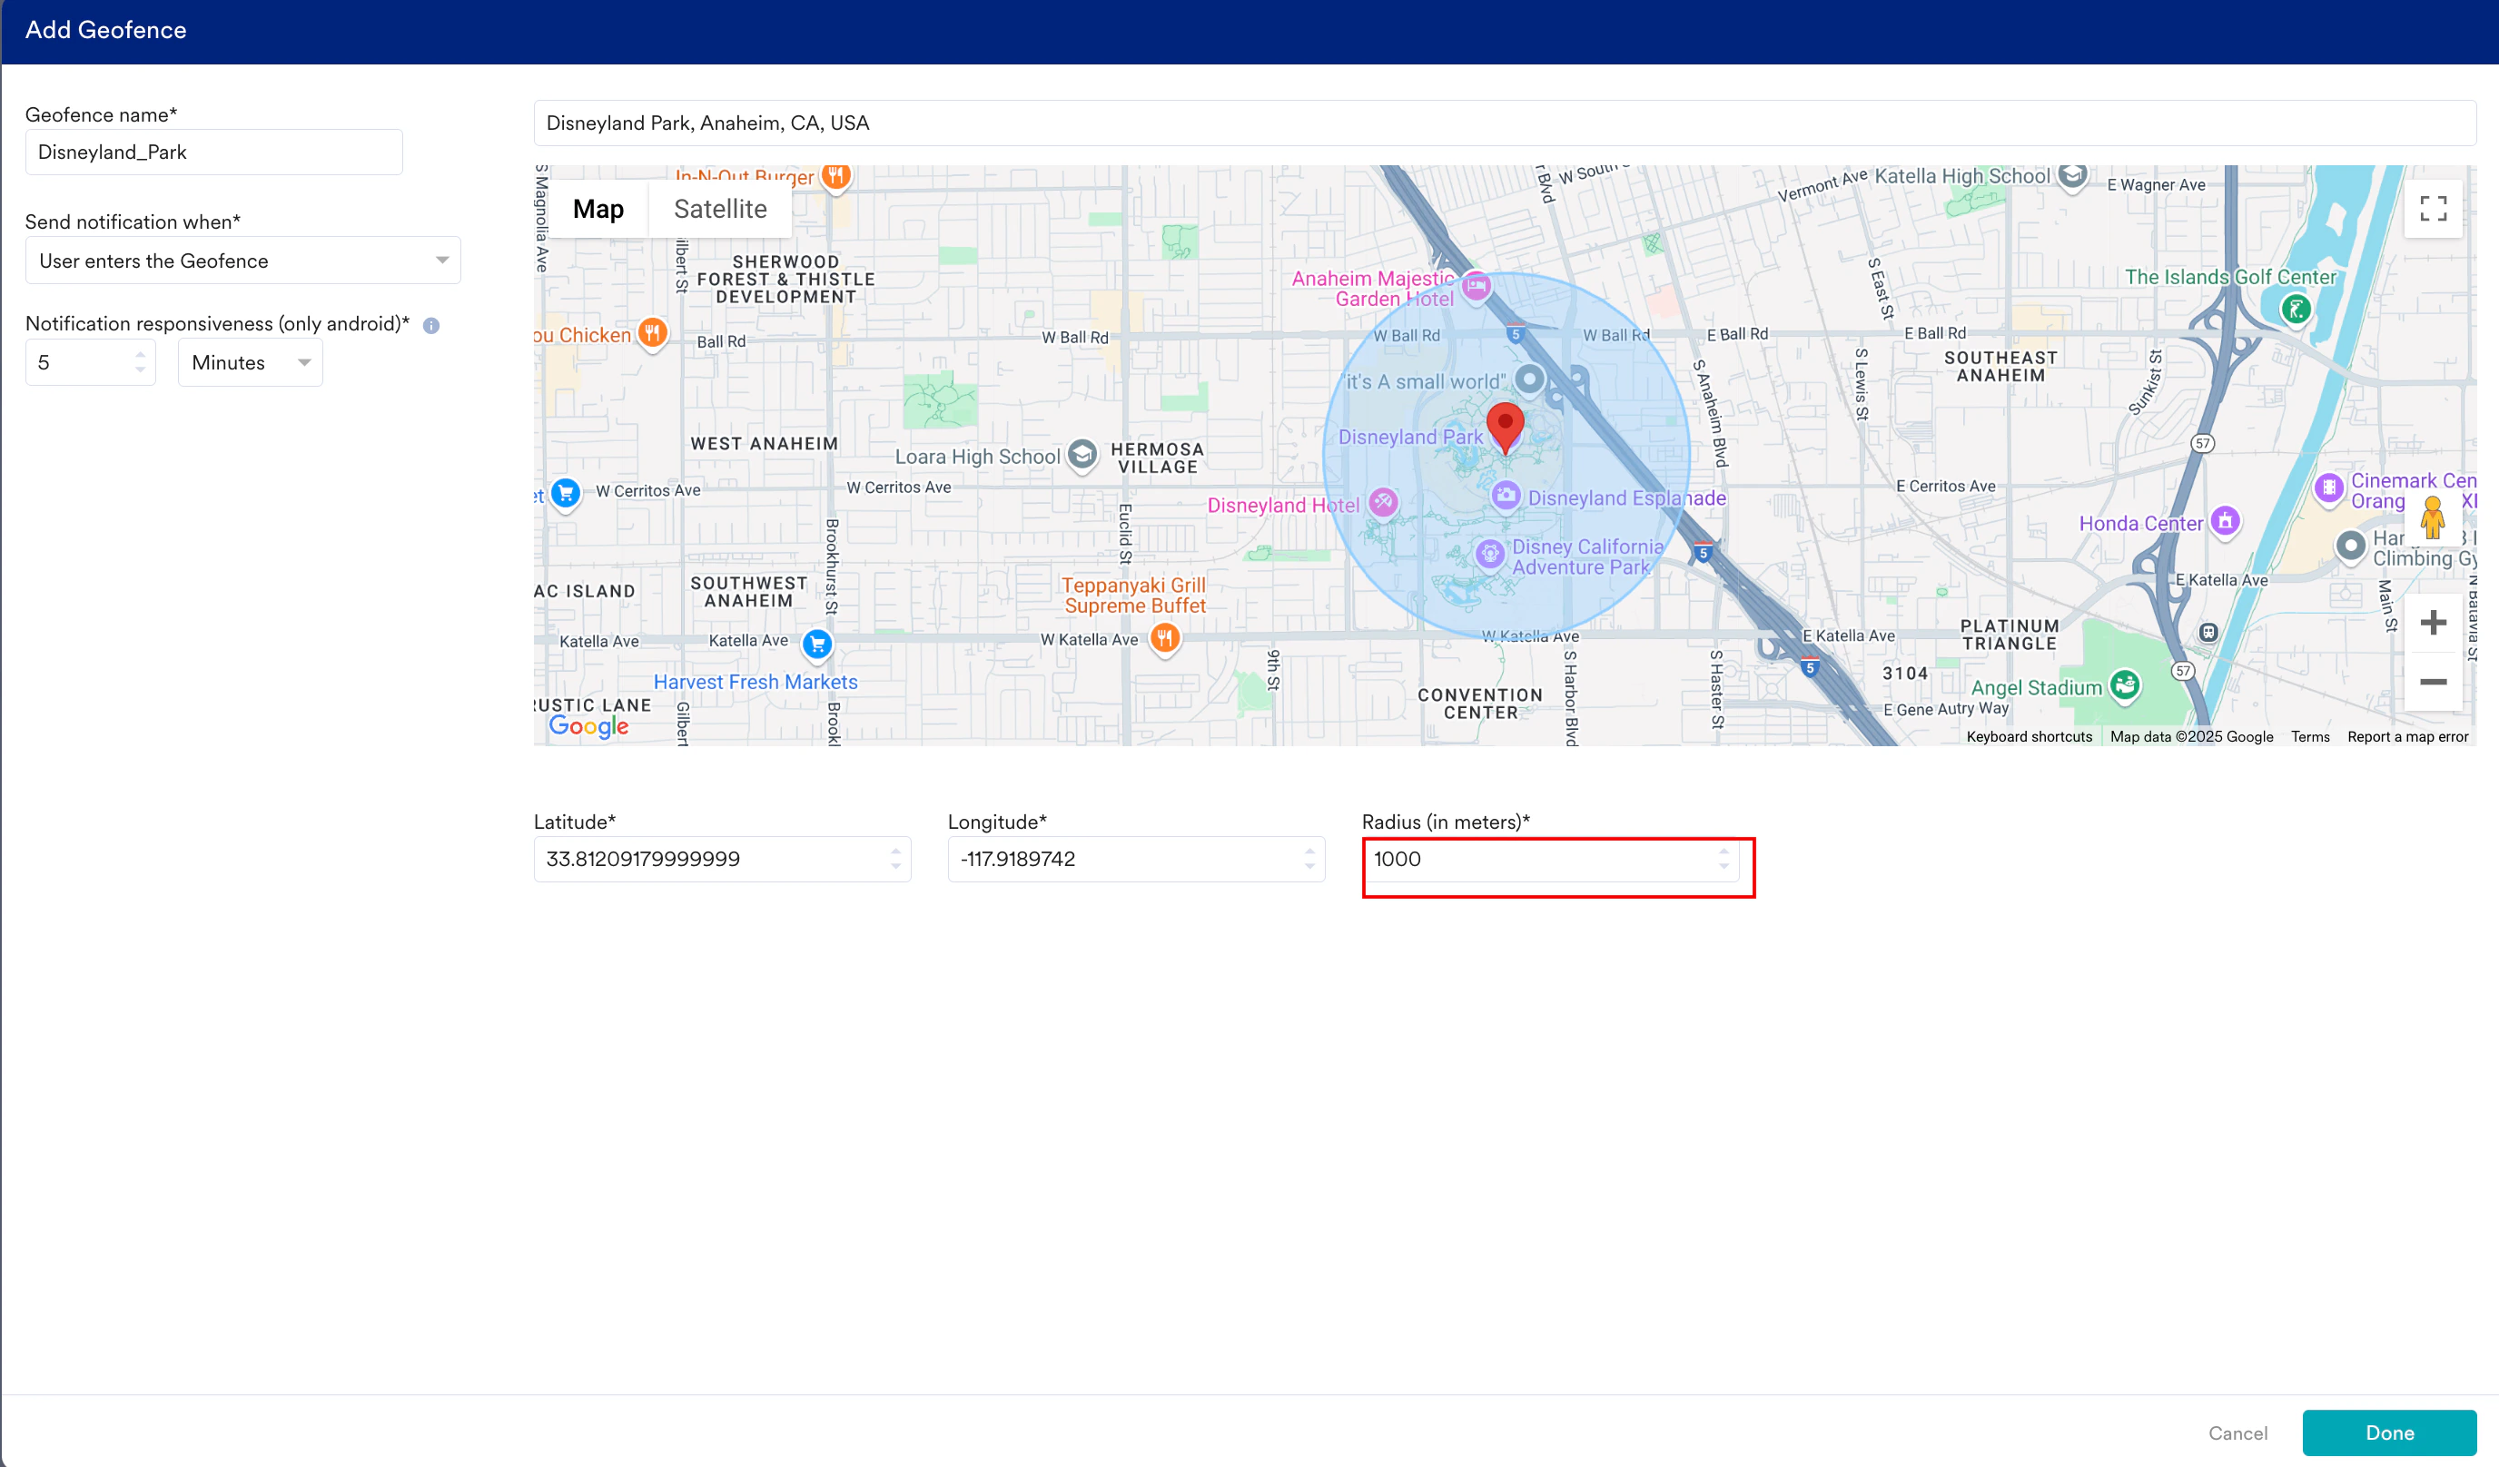Switch to Satellite map view
The image size is (2499, 1467).
pos(720,209)
